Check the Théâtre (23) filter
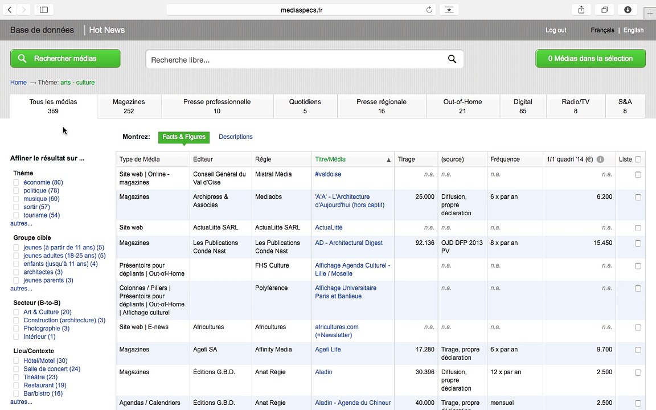The image size is (656, 410). [x=16, y=377]
